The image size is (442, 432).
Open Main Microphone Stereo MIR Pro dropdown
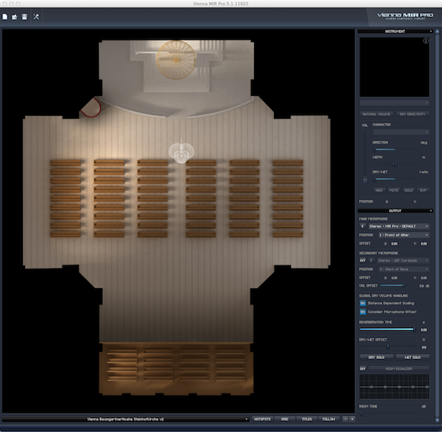click(398, 226)
